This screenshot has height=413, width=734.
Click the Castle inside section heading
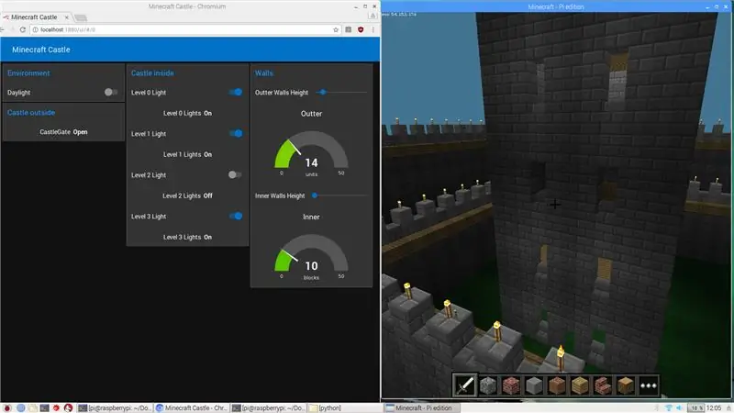pos(152,73)
